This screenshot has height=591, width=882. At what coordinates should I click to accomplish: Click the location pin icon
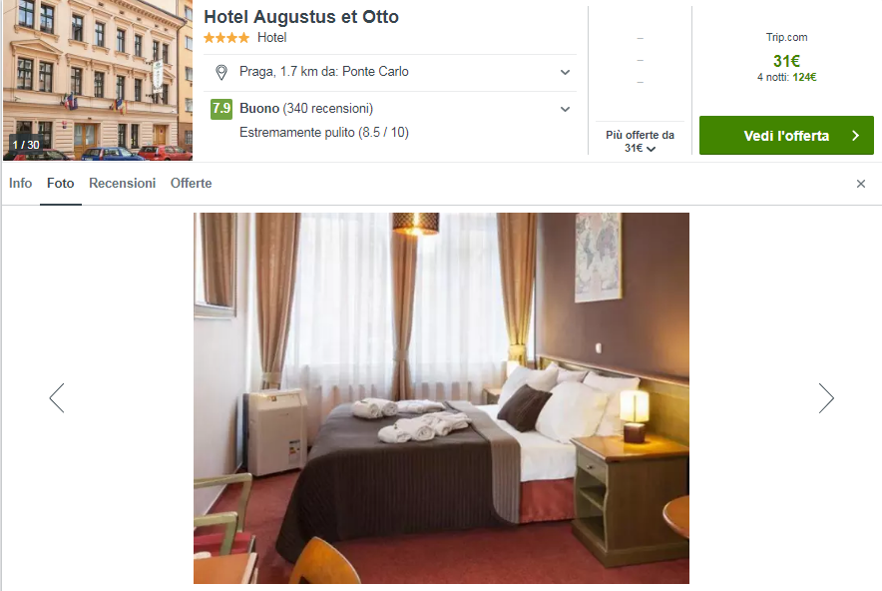coord(221,72)
